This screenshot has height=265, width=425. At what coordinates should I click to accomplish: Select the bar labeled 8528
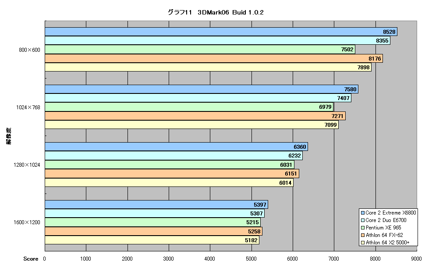(x=221, y=32)
